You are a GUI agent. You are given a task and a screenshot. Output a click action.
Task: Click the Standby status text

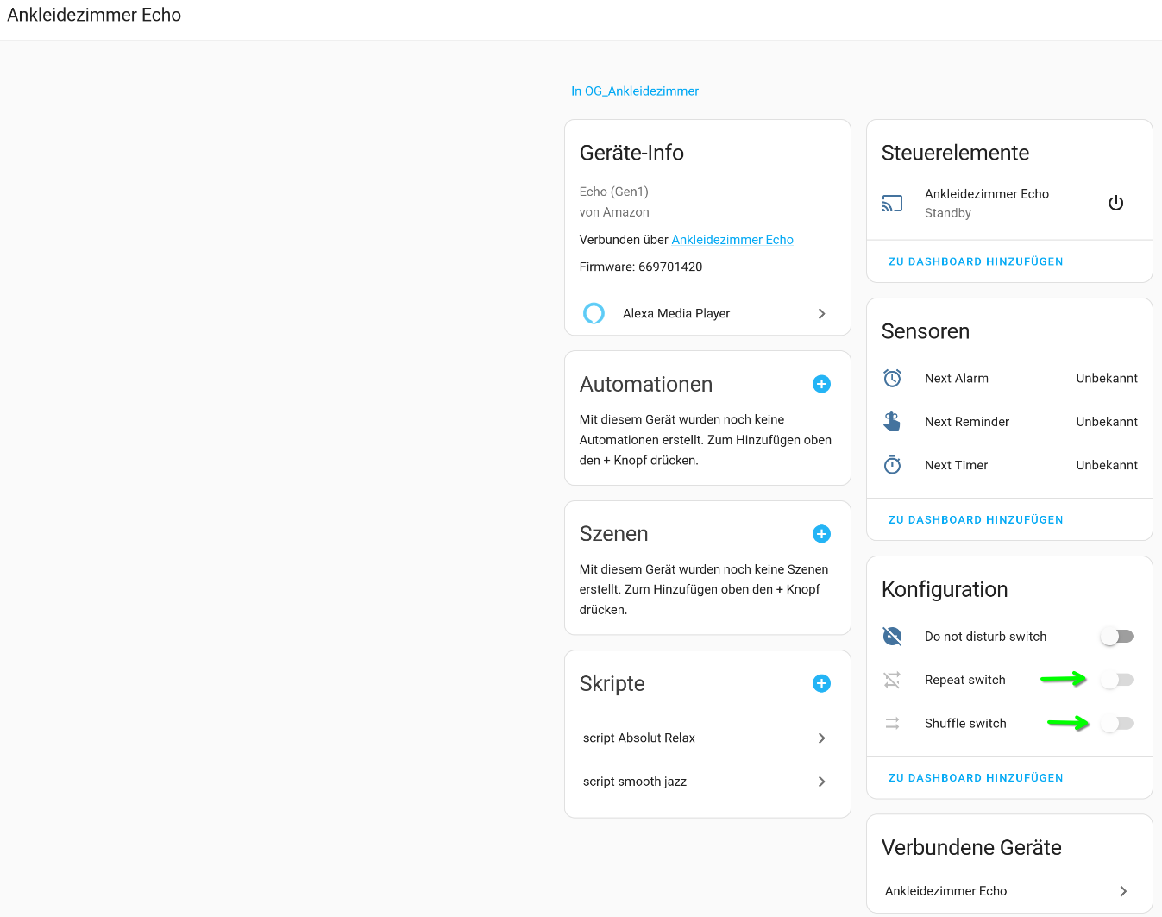[948, 213]
